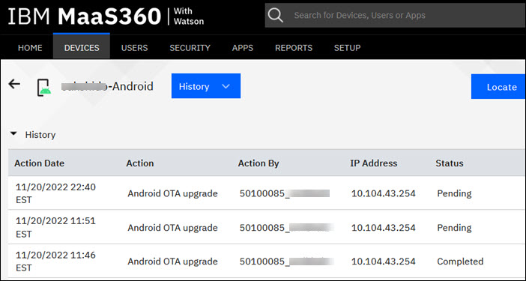Click the Pending status in the 11:51 row

click(x=454, y=228)
